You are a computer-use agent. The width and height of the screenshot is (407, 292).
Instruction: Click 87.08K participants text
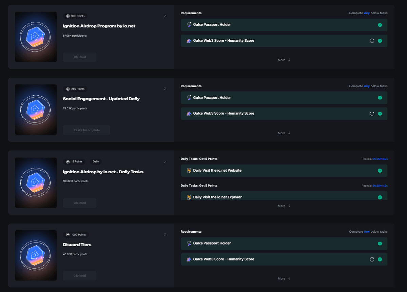(x=75, y=36)
